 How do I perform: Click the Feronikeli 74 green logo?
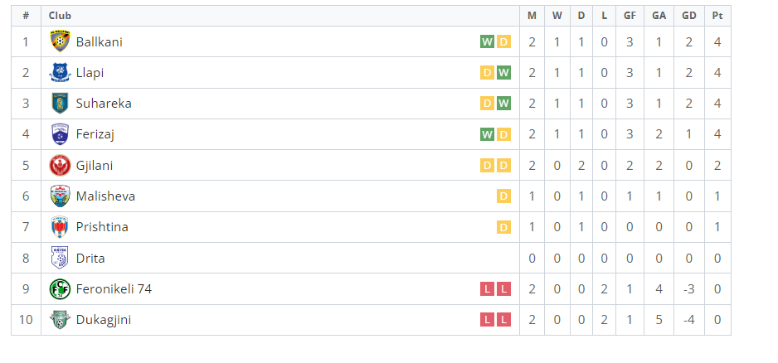pyautogui.click(x=60, y=289)
